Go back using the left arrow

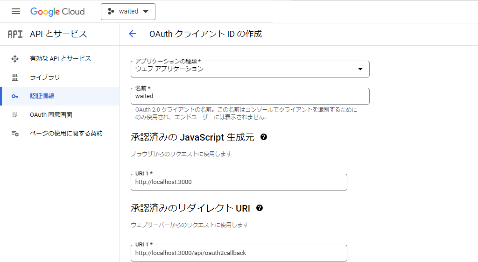(133, 34)
